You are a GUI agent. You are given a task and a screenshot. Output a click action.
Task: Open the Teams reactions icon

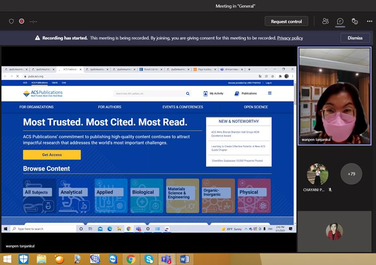(355, 21)
